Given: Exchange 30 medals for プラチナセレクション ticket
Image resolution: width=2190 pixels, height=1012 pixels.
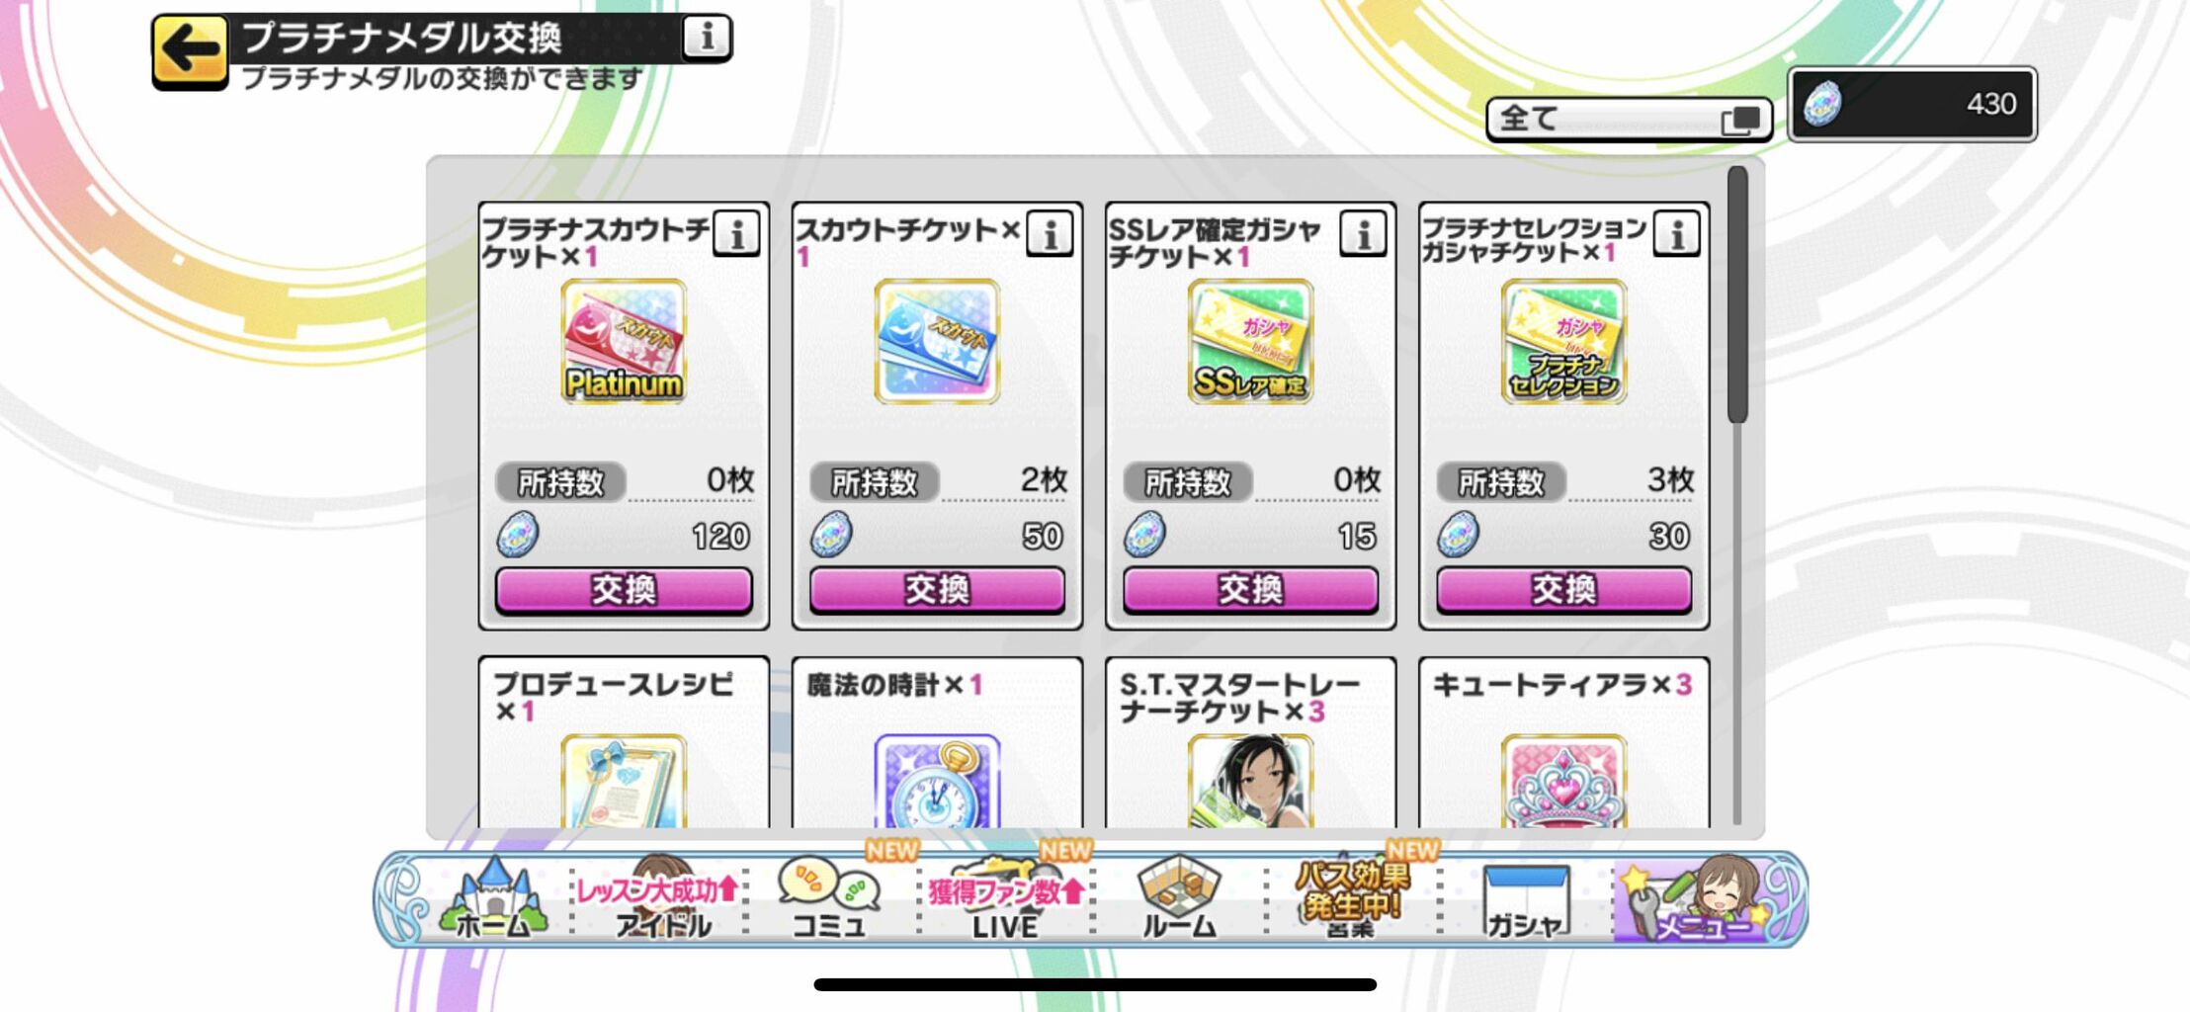Looking at the screenshot, I should click(1563, 590).
